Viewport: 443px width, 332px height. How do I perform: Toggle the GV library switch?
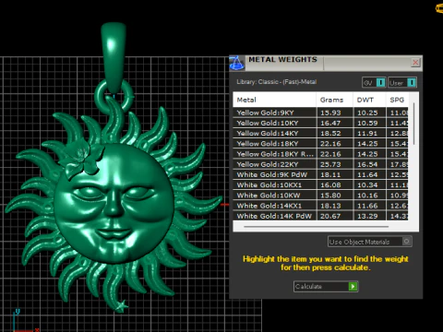[x=374, y=83]
